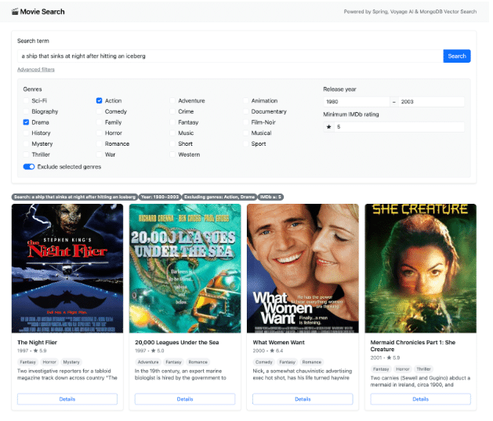Click the Movie Search clapperboard logo icon
Image resolution: width=493 pixels, height=421 pixels.
[15, 12]
